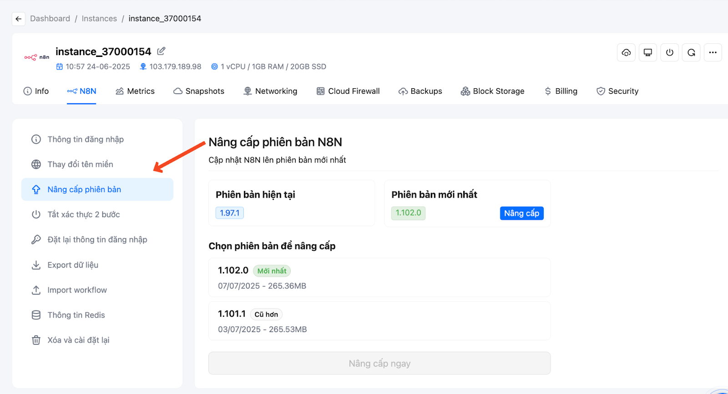The width and height of the screenshot is (728, 394).
Task: Open the Dashboard breadcrumb link
Action: click(x=50, y=19)
